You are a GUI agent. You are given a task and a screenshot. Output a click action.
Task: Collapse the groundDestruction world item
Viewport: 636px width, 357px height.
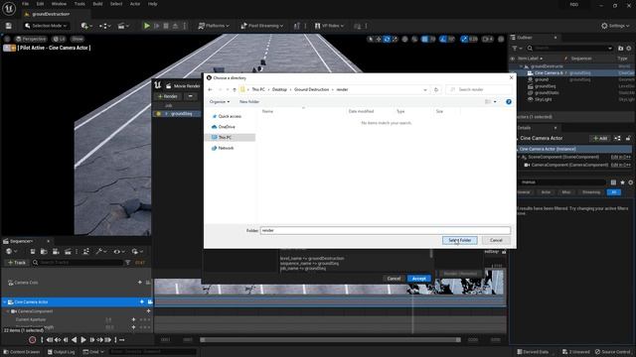coord(522,66)
